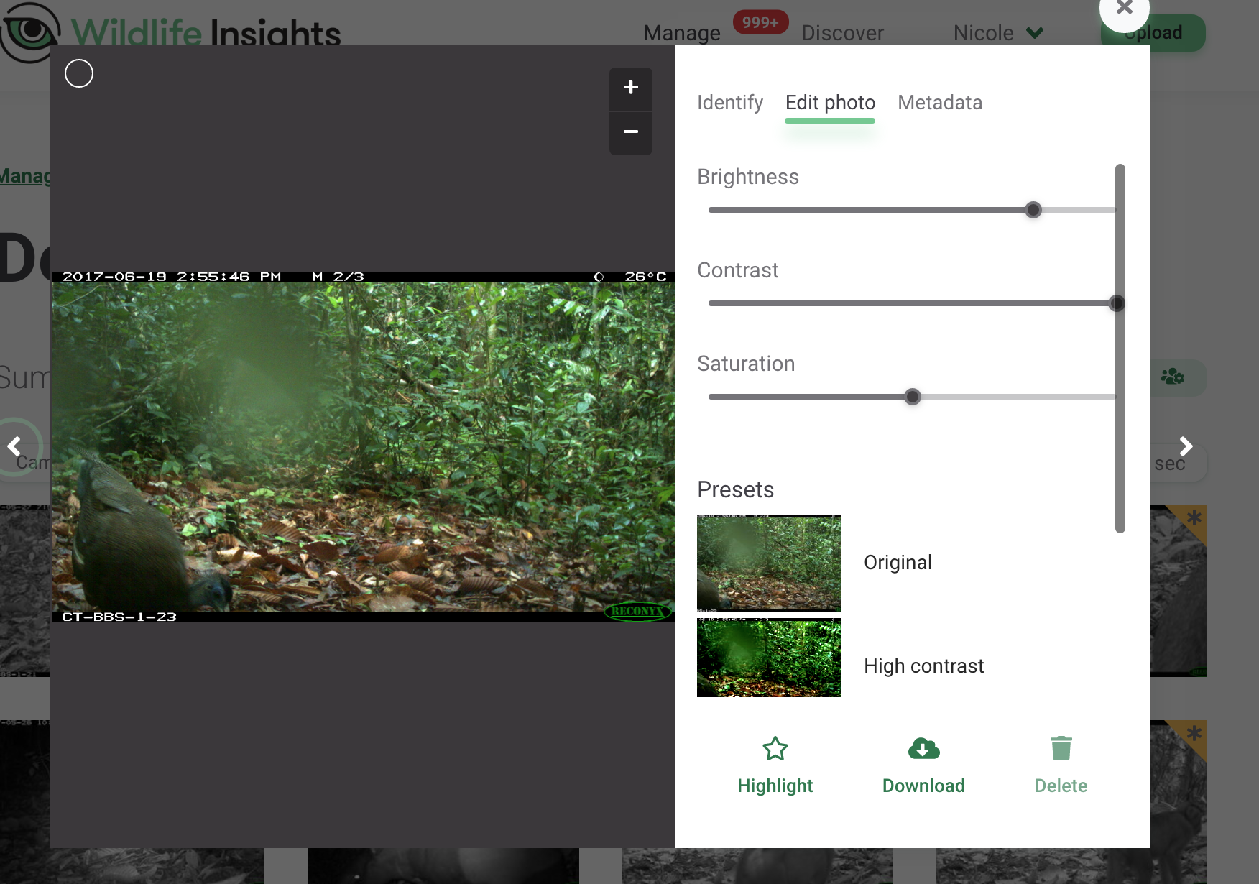Click the High contrast preset label
The height and width of the screenshot is (884, 1259).
pyautogui.click(x=923, y=666)
